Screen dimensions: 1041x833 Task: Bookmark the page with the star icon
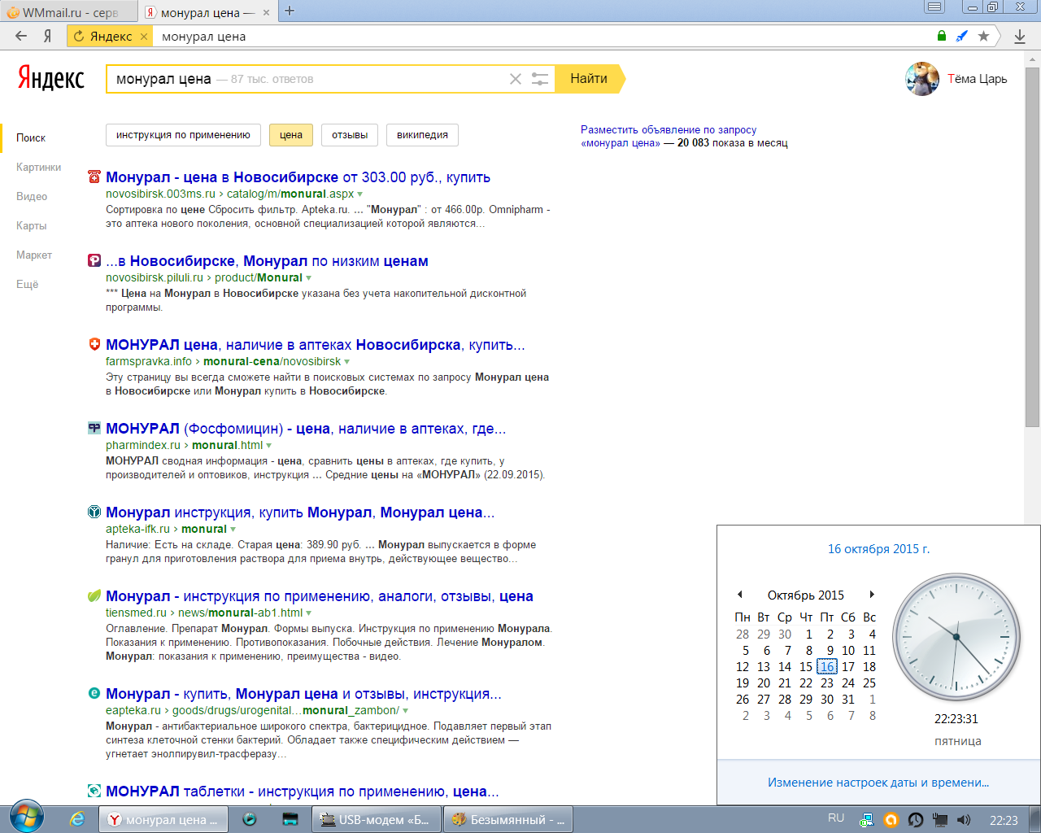coord(983,36)
